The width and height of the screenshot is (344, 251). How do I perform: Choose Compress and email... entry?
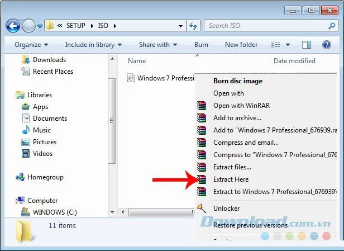pyautogui.click(x=246, y=143)
